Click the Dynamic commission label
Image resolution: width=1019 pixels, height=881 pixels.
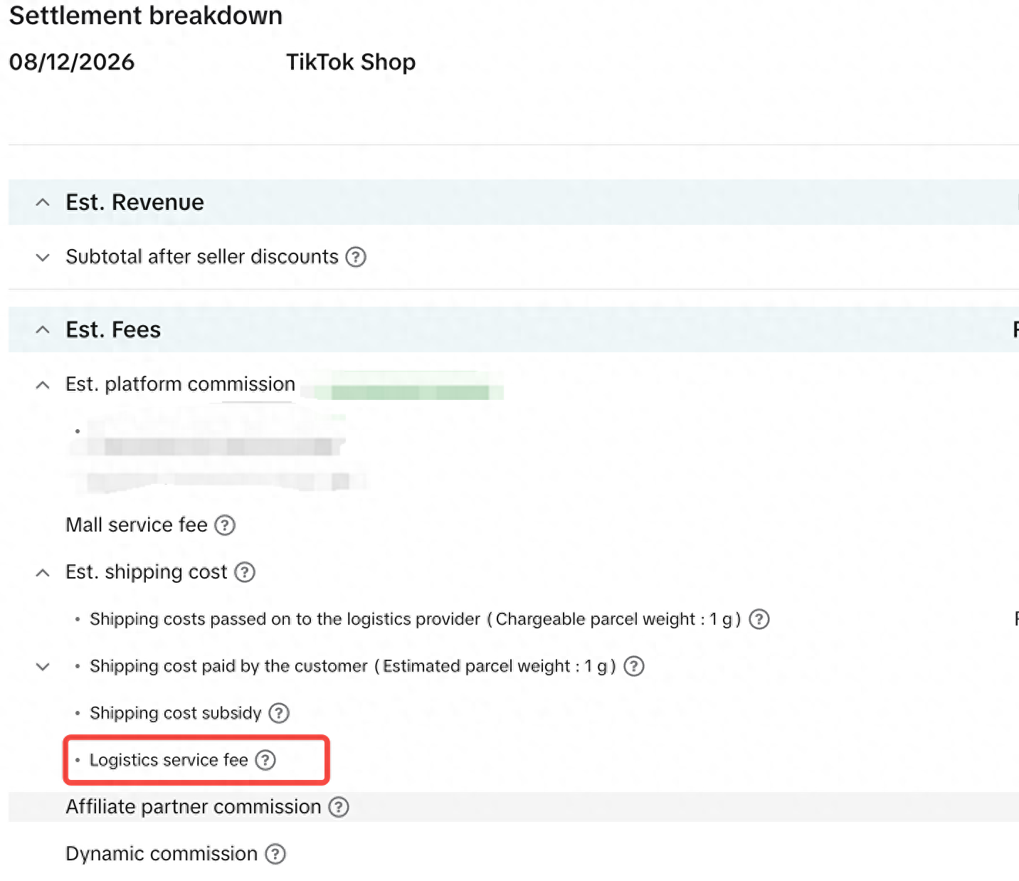162,854
